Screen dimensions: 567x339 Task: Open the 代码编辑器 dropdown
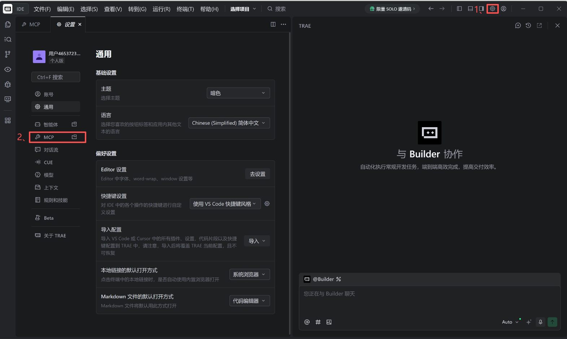pyautogui.click(x=250, y=301)
